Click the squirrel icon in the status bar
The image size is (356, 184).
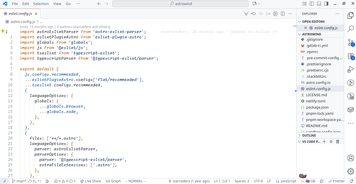coord(322,181)
